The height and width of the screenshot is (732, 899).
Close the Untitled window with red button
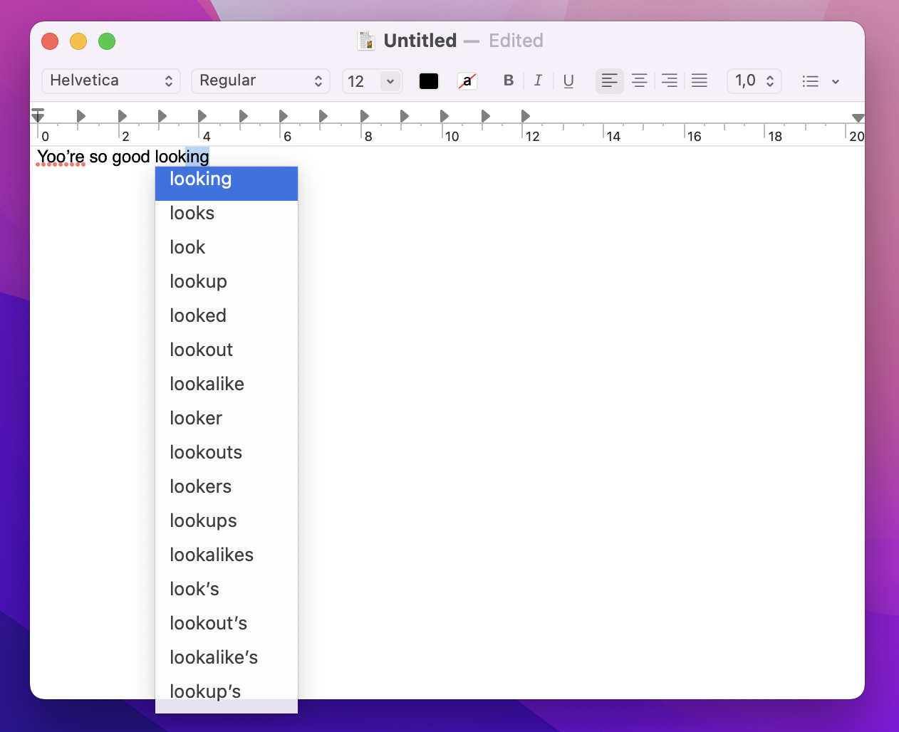50,41
